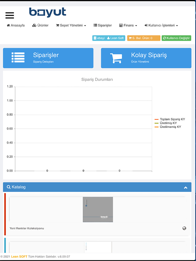Open Siparişler in the navigation bar
This screenshot has width=196, height=261.
pos(102,25)
